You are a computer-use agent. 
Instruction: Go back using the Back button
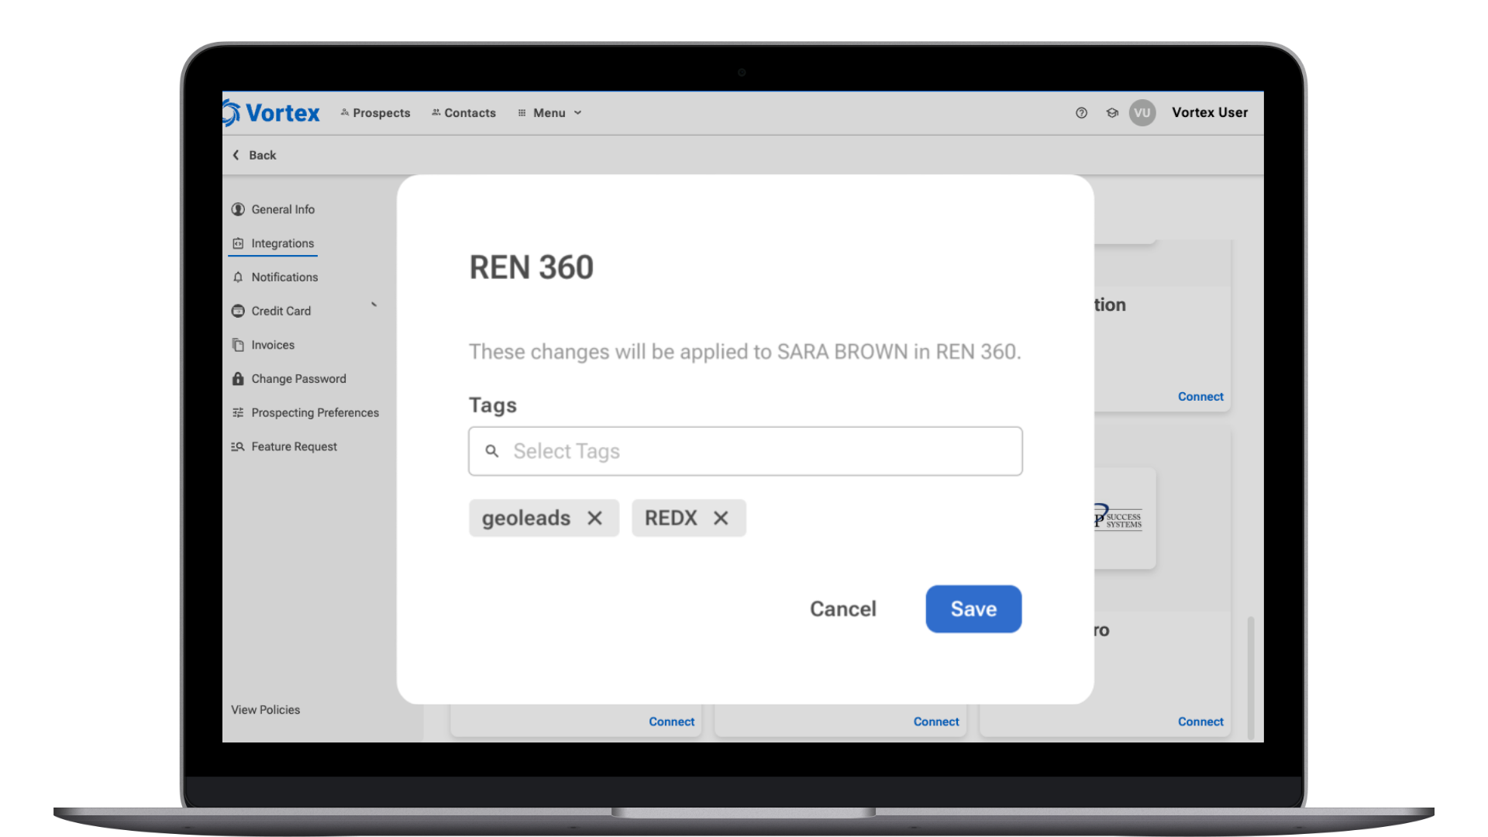(254, 155)
